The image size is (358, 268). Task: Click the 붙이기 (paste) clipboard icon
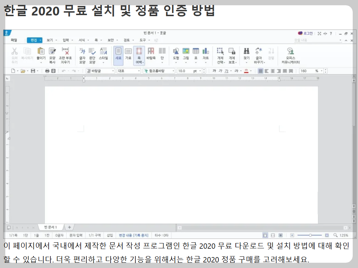(x=41, y=51)
